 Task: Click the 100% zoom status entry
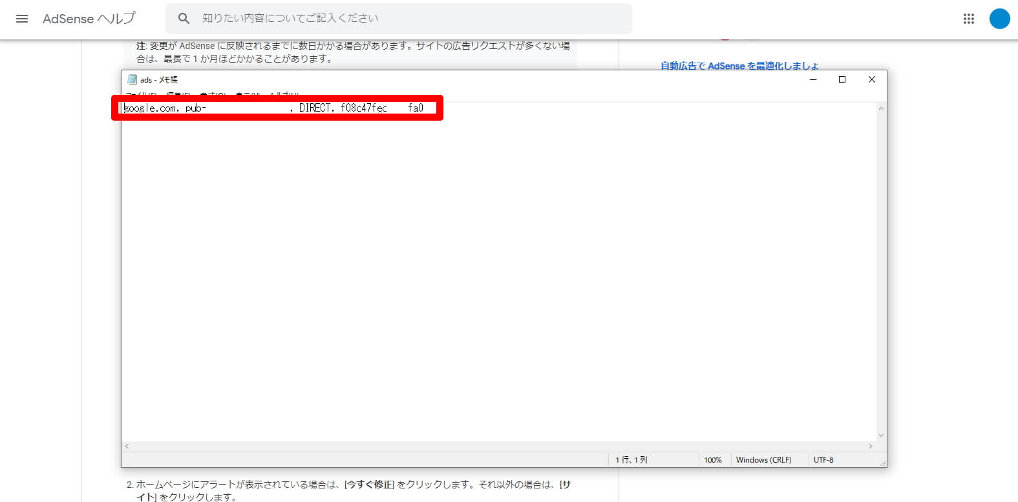coord(713,460)
